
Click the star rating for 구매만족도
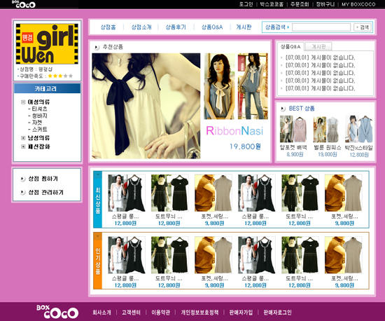(60, 76)
